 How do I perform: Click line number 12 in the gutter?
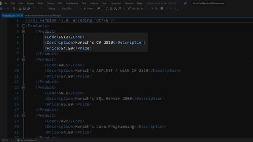click(16, 82)
